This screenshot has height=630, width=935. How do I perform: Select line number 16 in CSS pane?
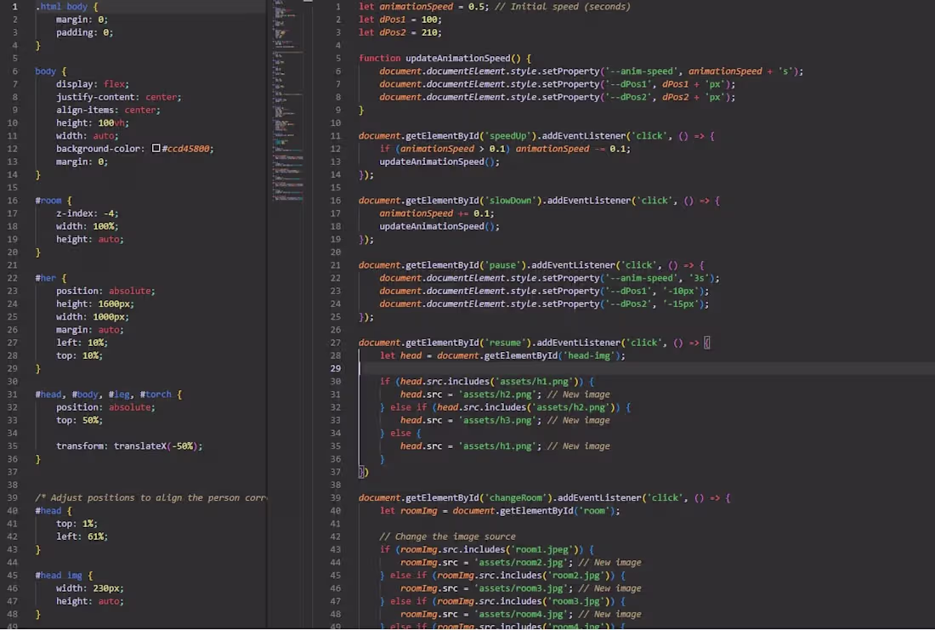pyautogui.click(x=13, y=201)
